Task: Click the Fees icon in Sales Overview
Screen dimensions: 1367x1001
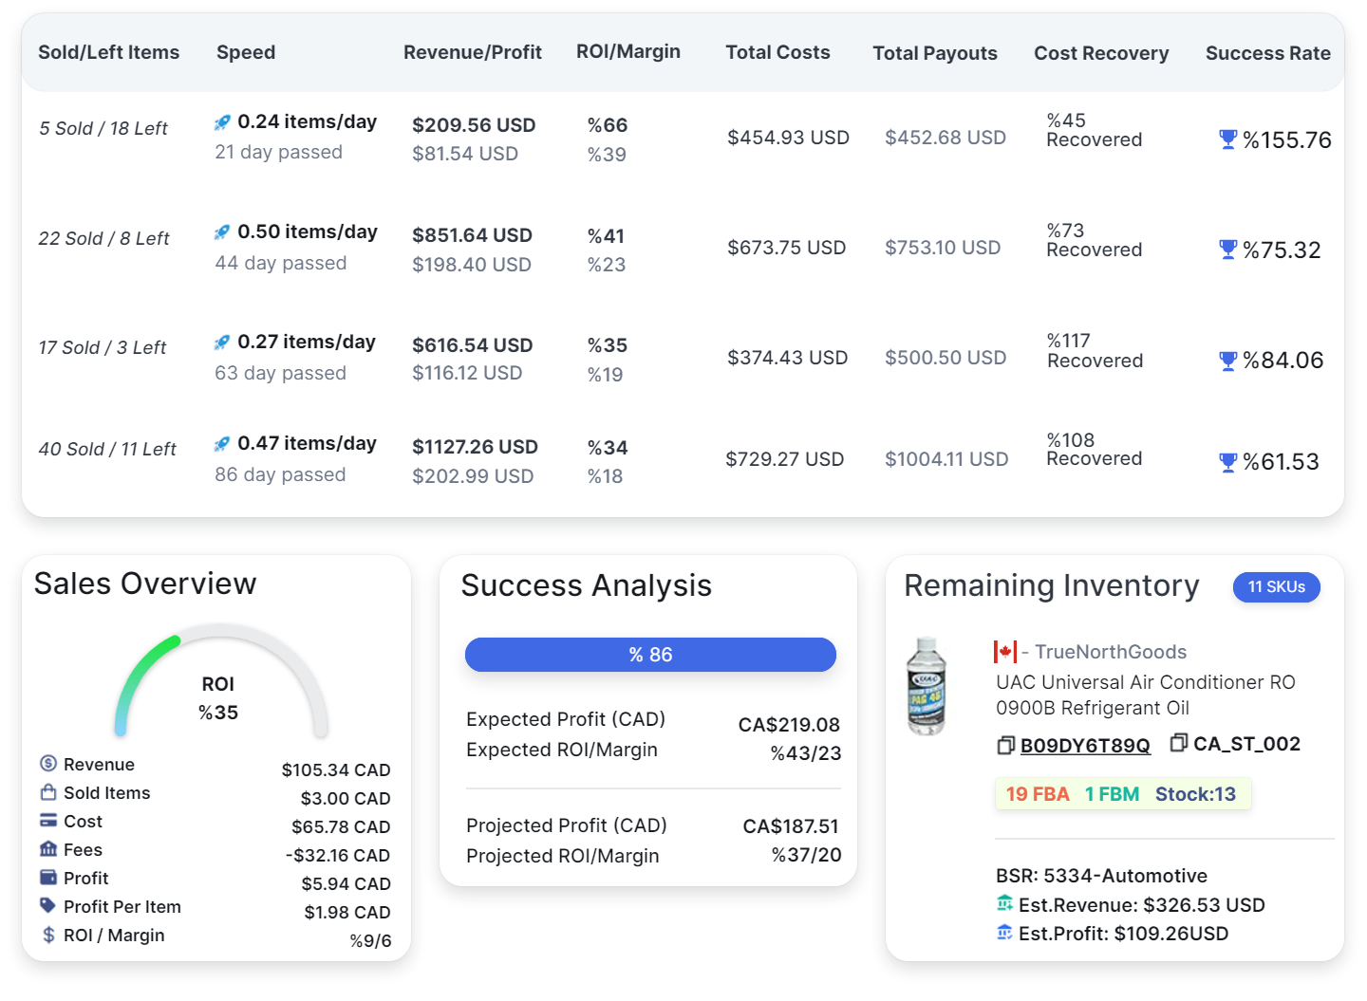Action: tap(47, 849)
